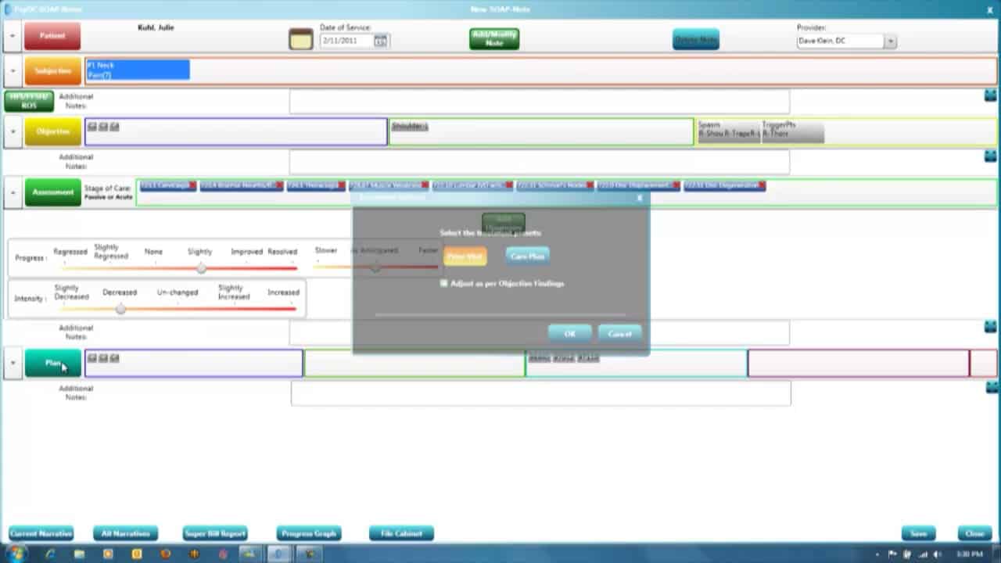Click the blue icon beside Objective additional notes

tap(990, 156)
